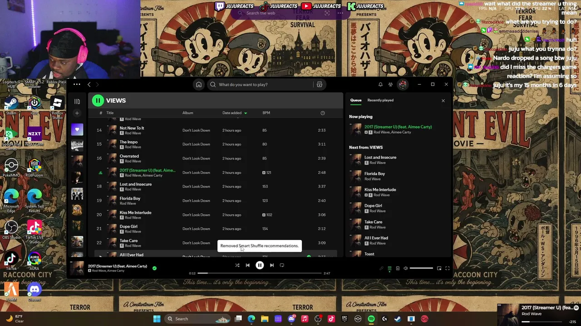
Task: Open Windows Start menu
Action: point(157,319)
